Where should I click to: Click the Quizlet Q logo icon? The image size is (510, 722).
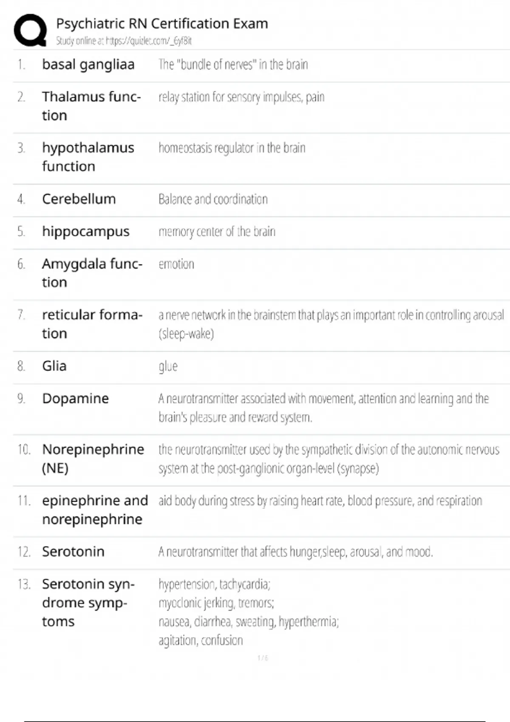[x=30, y=30]
